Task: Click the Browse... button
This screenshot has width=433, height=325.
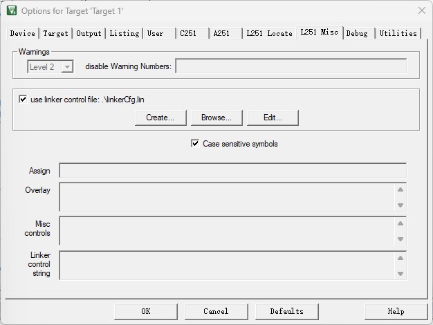Action: coord(217,118)
